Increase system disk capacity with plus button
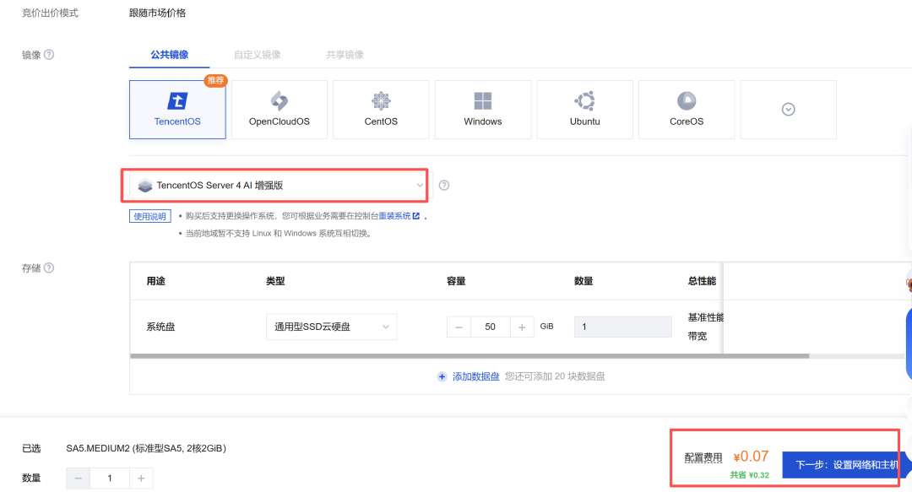 522,327
